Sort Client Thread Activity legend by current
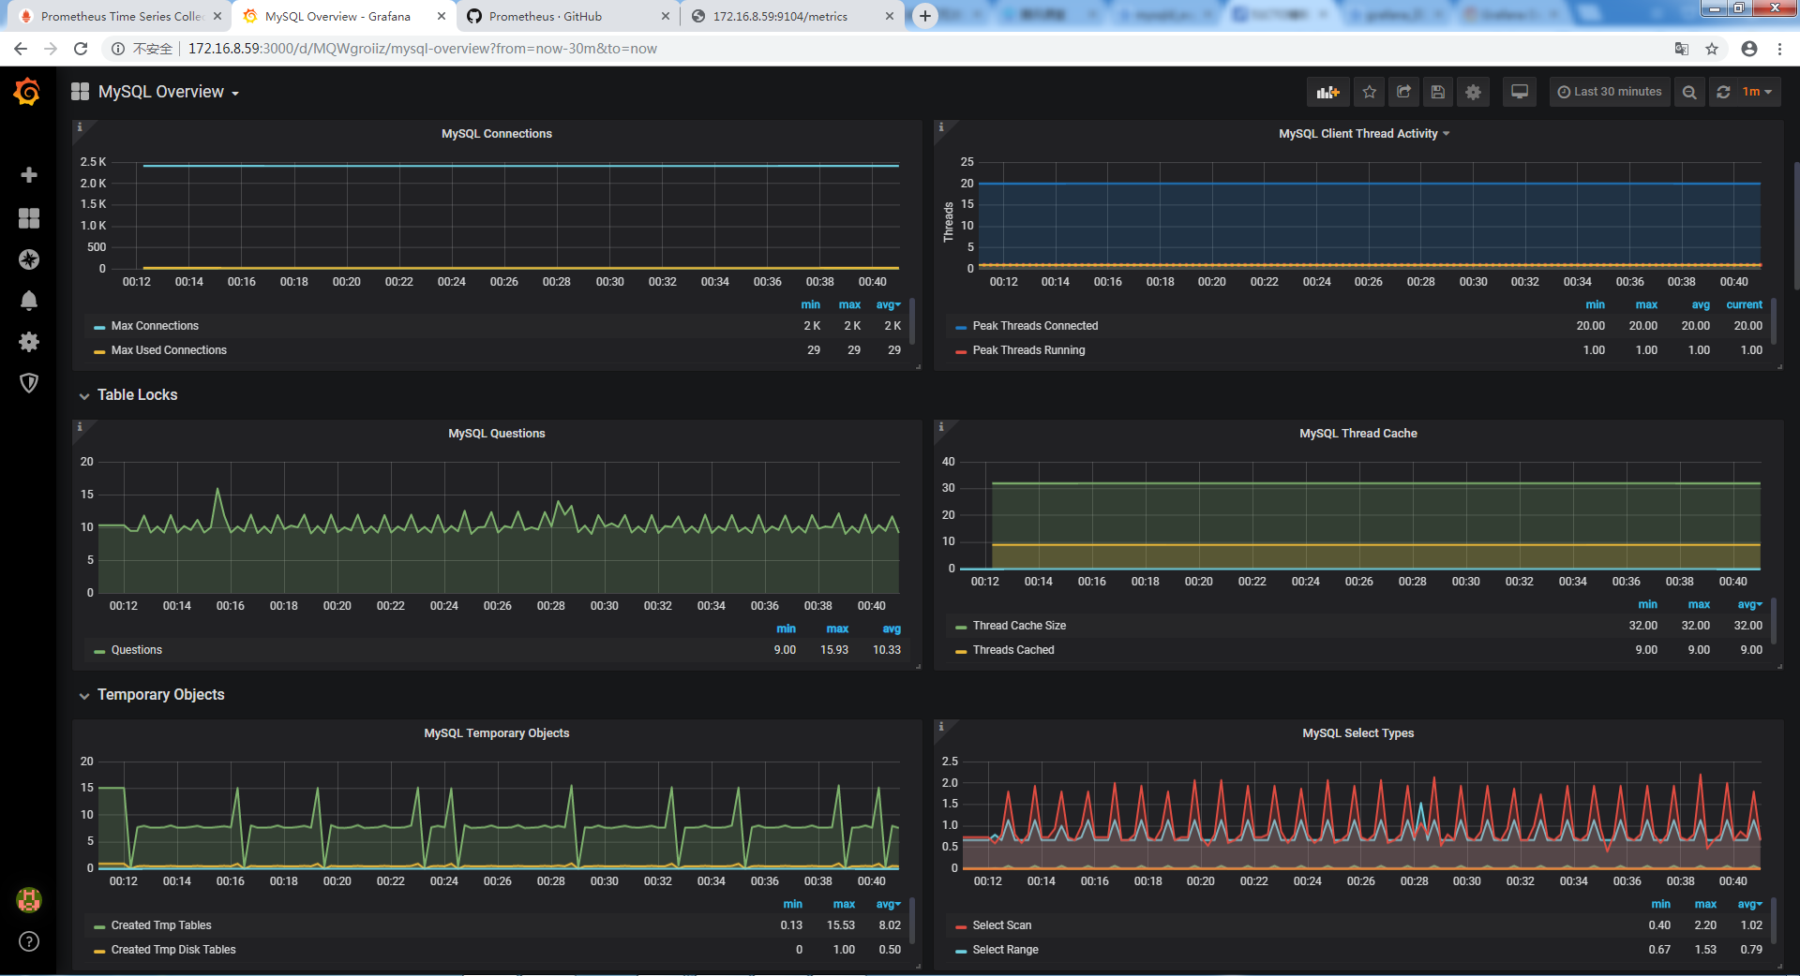Image resolution: width=1800 pixels, height=976 pixels. (1745, 305)
